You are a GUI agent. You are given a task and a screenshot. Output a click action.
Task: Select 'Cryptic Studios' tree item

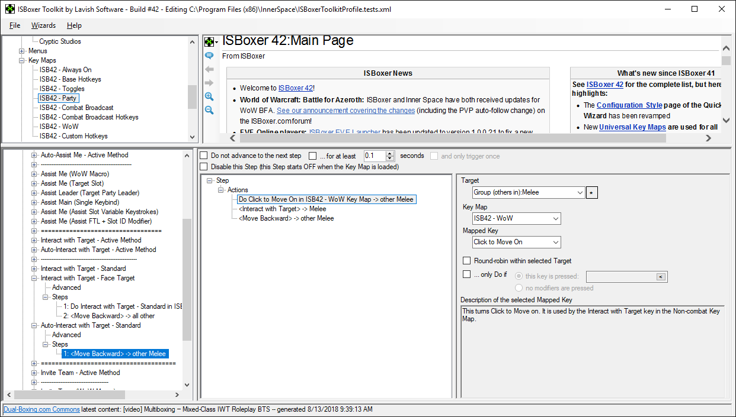pyautogui.click(x=60, y=41)
